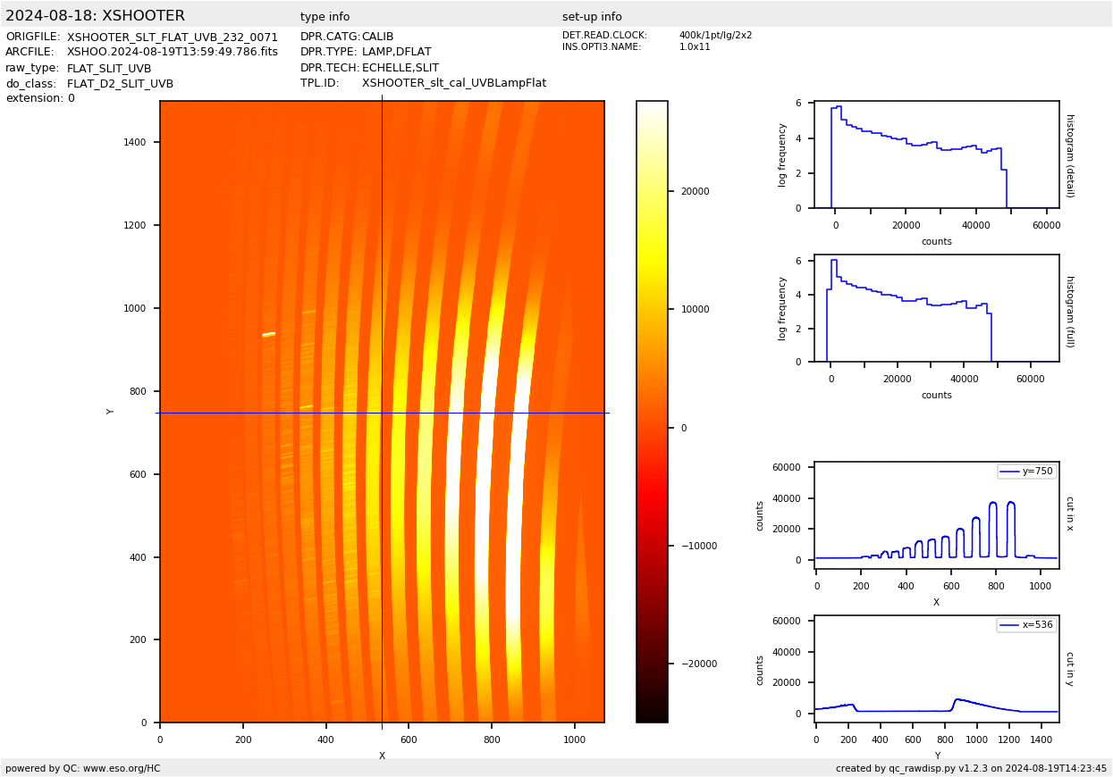Click the do_class value FLAT_D2_SLIT_UVB
The width and height of the screenshot is (1113, 777).
[120, 84]
